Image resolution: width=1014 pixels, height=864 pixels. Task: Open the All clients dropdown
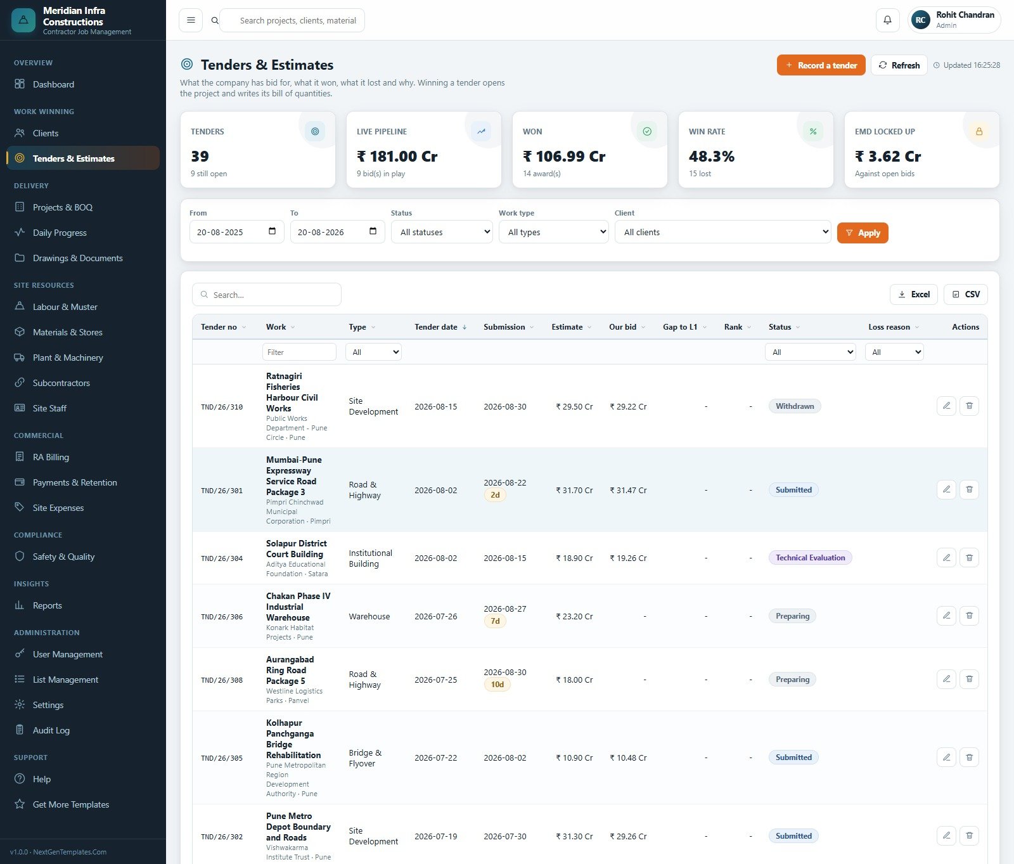(x=722, y=232)
